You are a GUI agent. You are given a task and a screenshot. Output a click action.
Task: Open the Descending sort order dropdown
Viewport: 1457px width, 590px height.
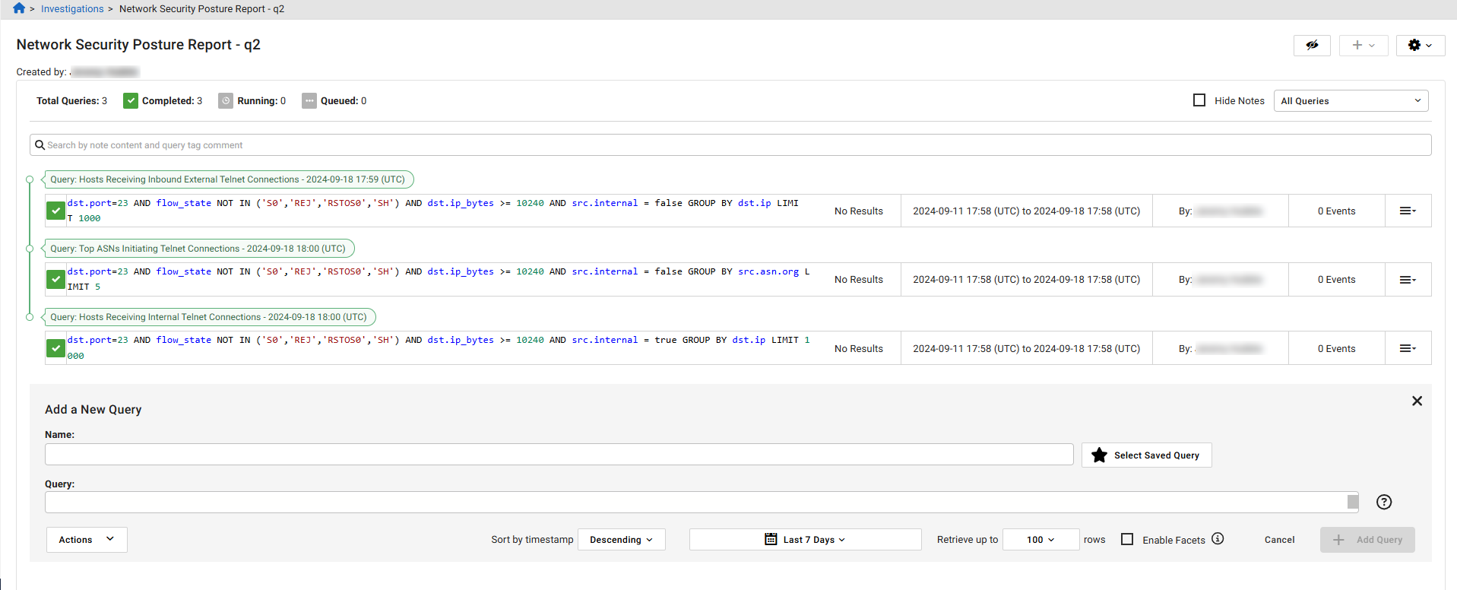click(x=621, y=540)
